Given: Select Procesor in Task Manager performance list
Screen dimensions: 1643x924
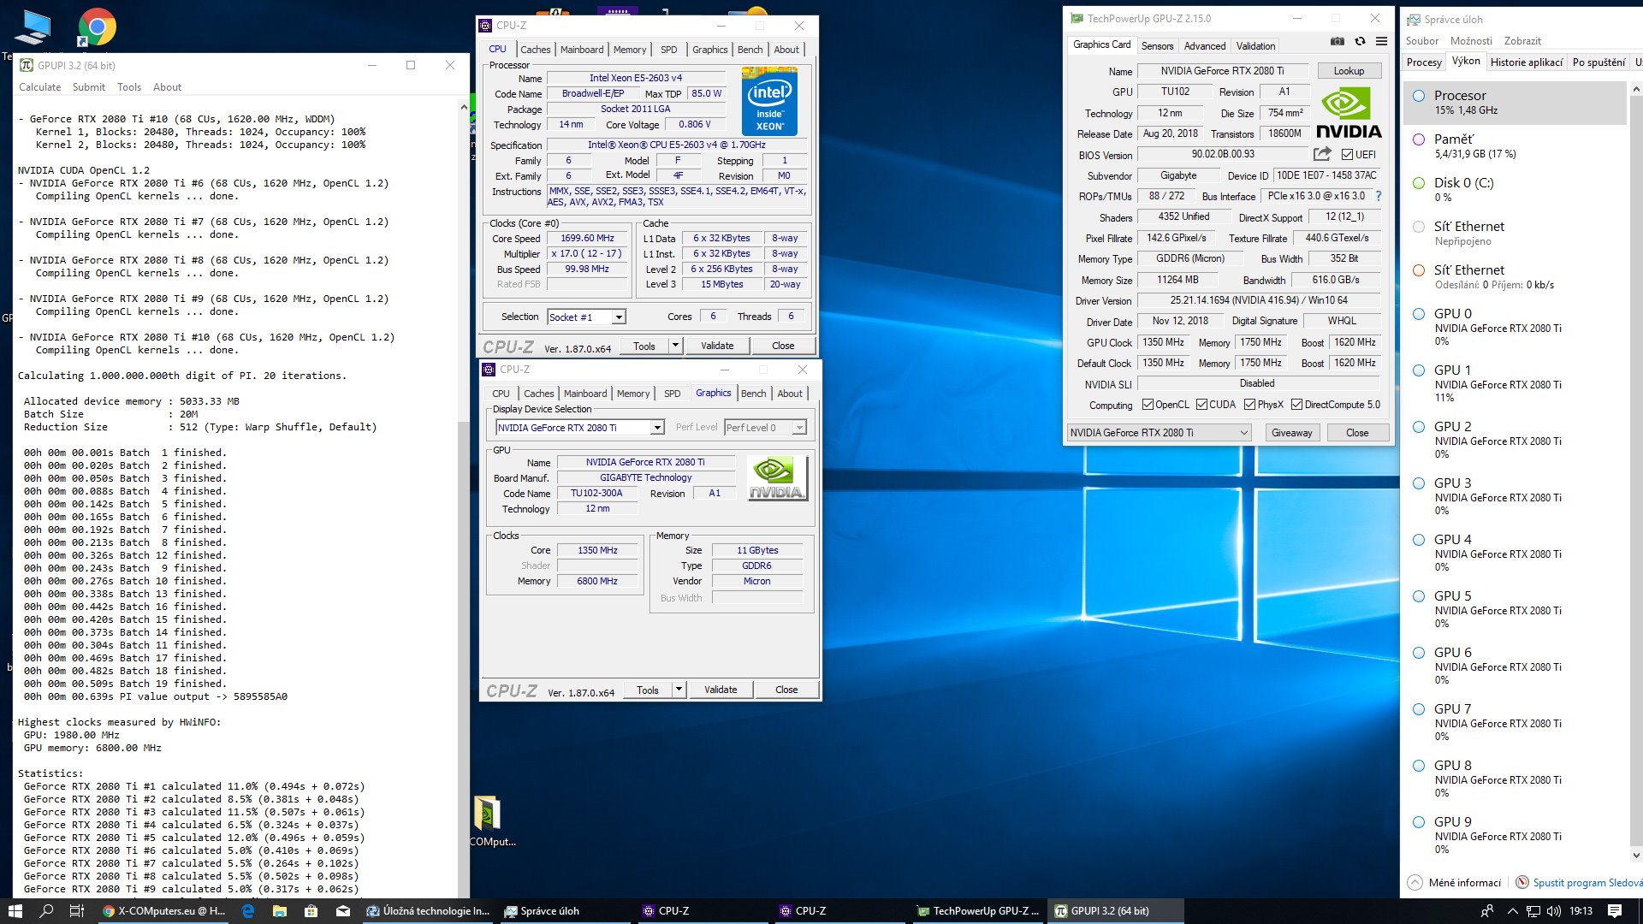Looking at the screenshot, I should click(x=1515, y=103).
